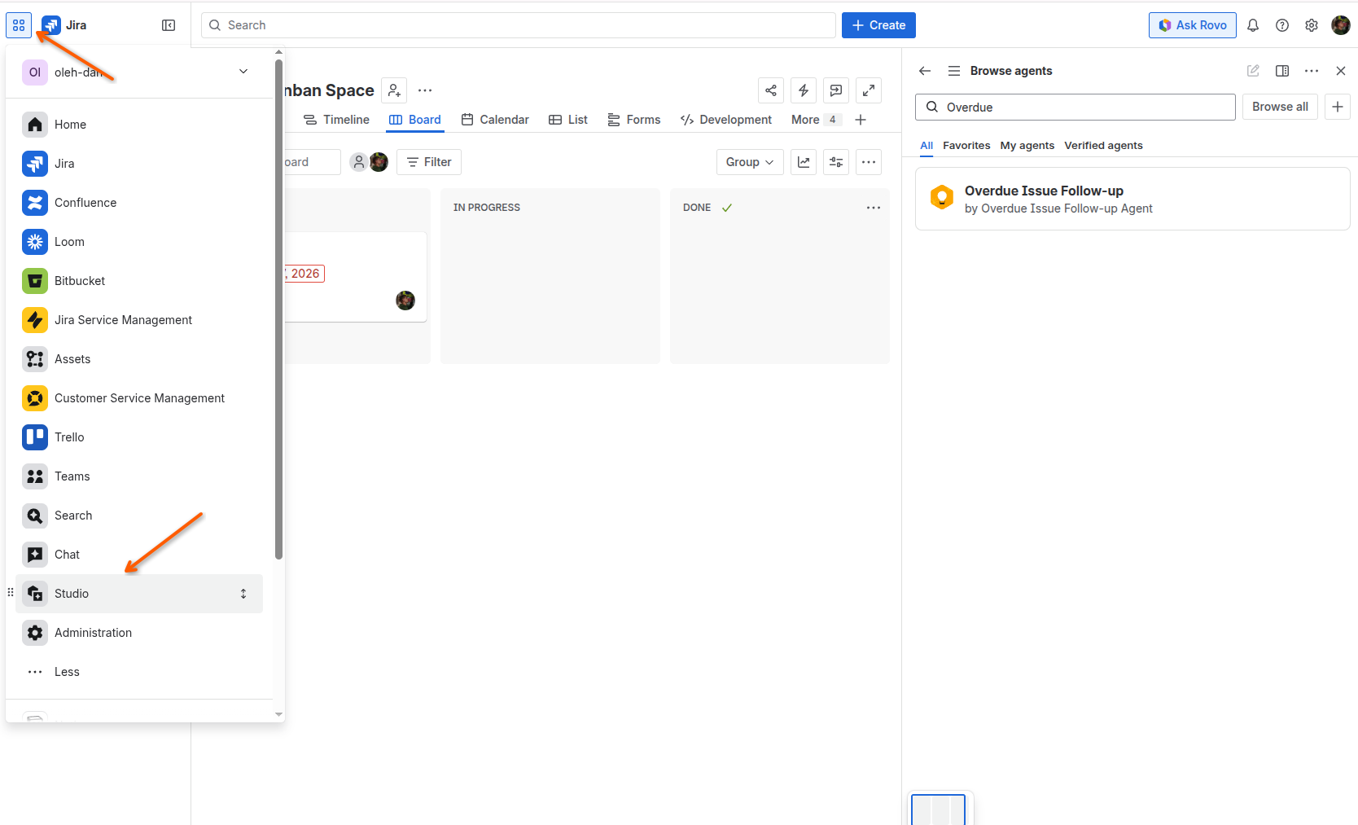Viewport: 1358px width, 825px height.
Task: Expand the oleh-dan site dropdown chevron
Action: click(243, 72)
